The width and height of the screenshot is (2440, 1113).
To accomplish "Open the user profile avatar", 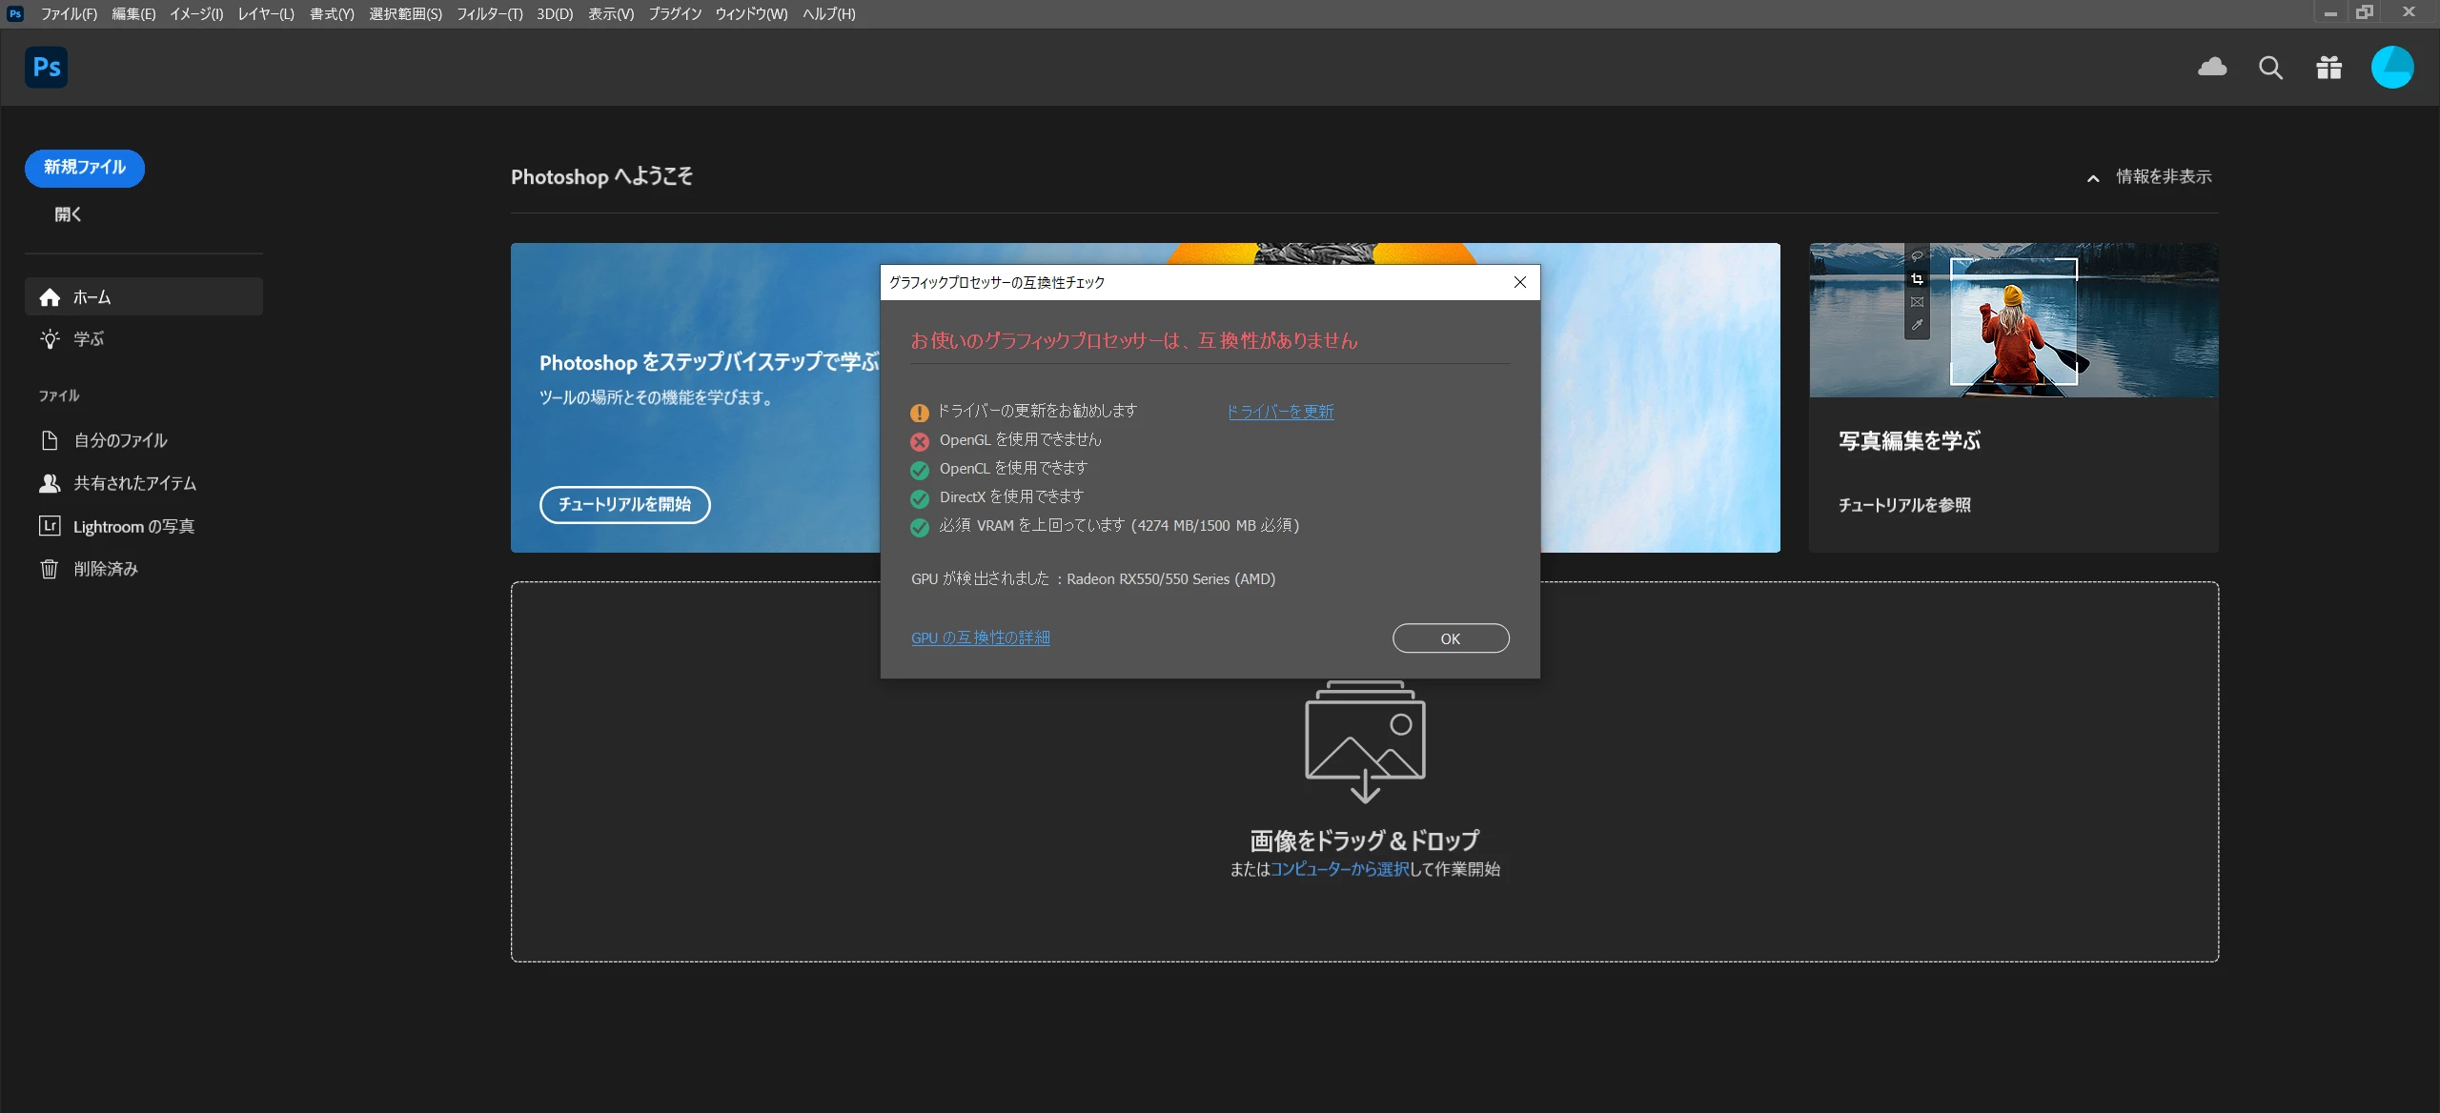I will point(2391,68).
